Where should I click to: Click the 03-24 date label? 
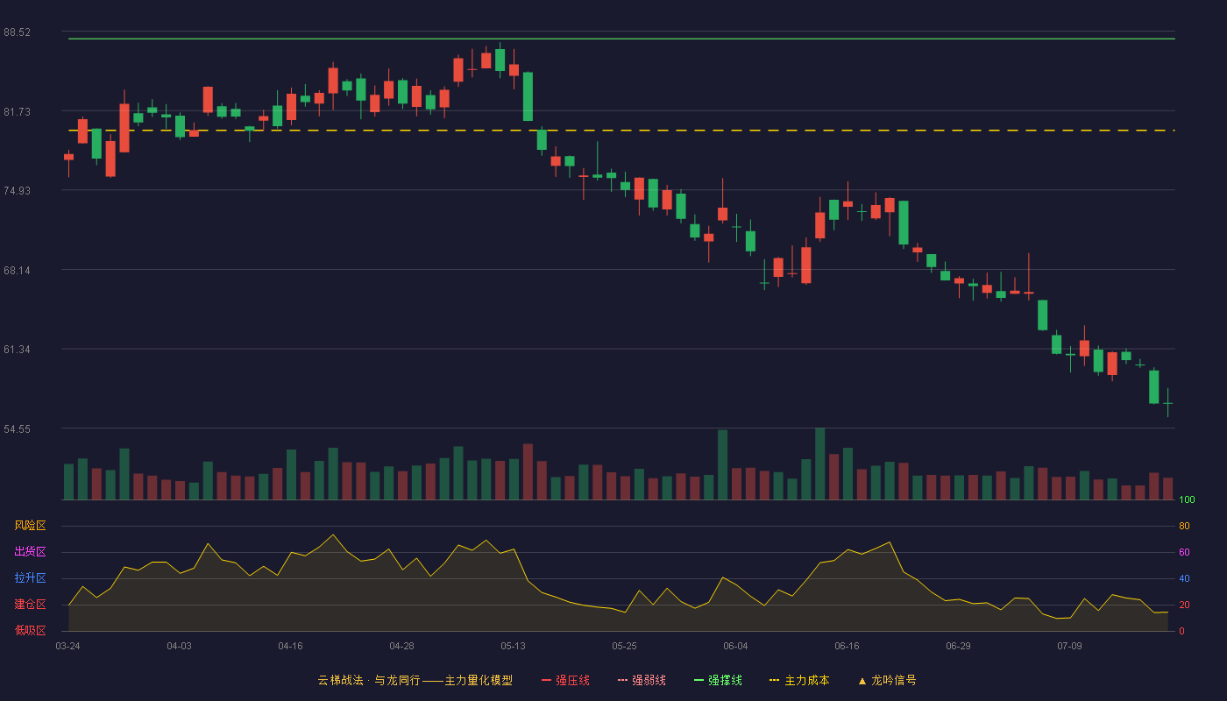(67, 646)
